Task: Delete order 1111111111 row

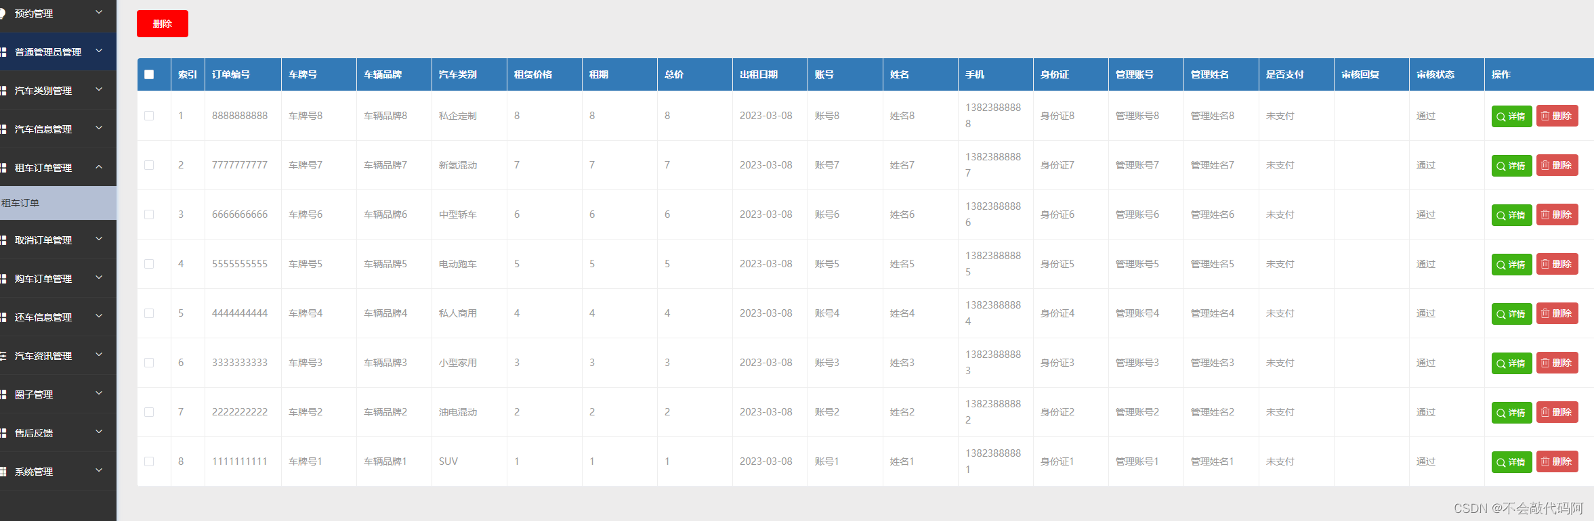Action: point(1557,461)
